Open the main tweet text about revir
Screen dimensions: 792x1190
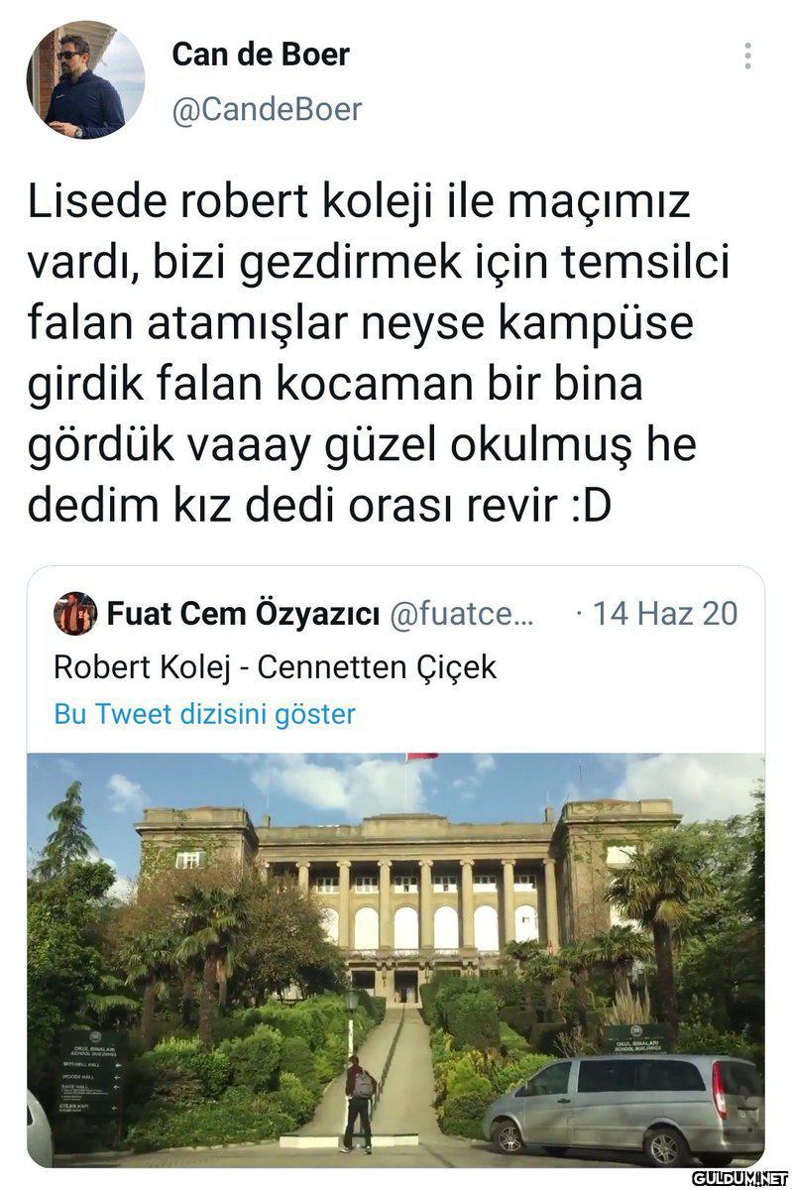[364, 354]
